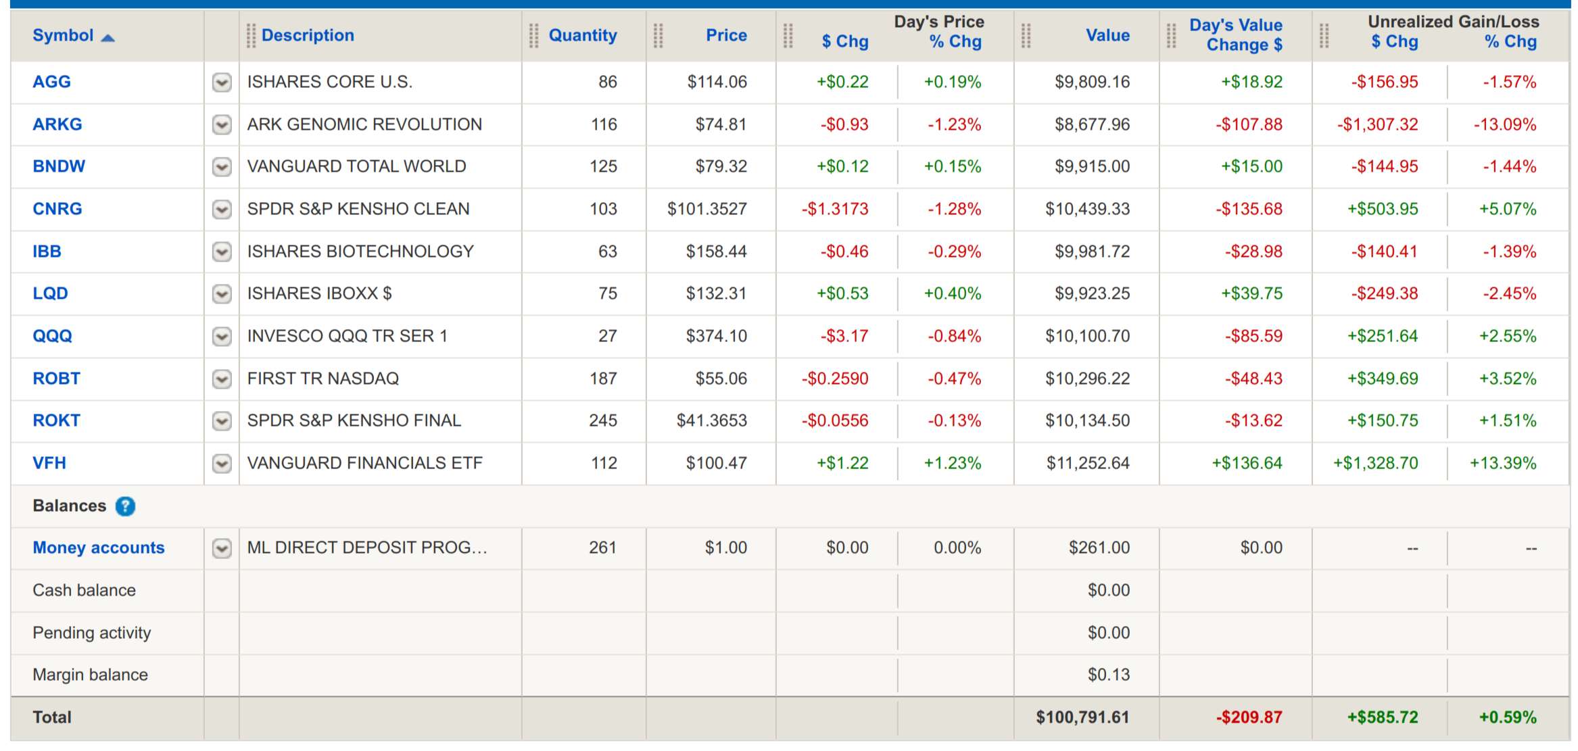This screenshot has width=1578, height=751.
Task: Click the Money accounts link
Action: 99,548
